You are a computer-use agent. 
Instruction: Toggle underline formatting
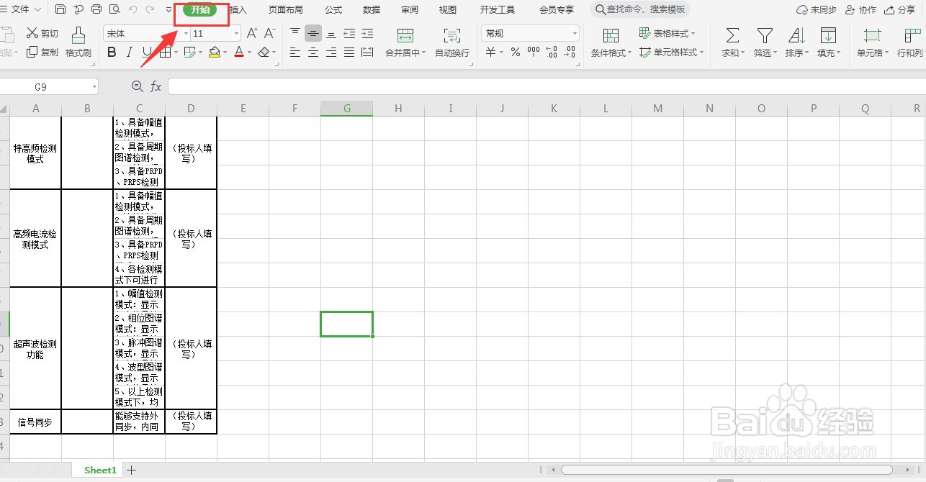147,52
